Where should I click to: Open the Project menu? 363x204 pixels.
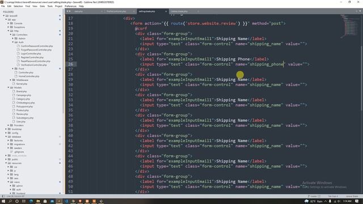point(58,6)
